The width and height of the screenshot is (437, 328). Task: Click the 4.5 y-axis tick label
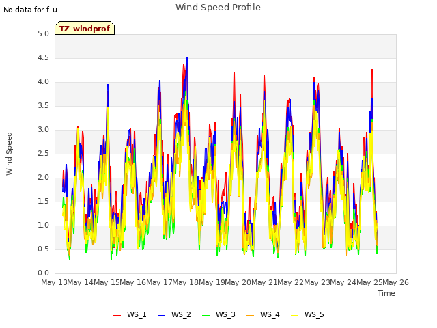[x=44, y=57]
